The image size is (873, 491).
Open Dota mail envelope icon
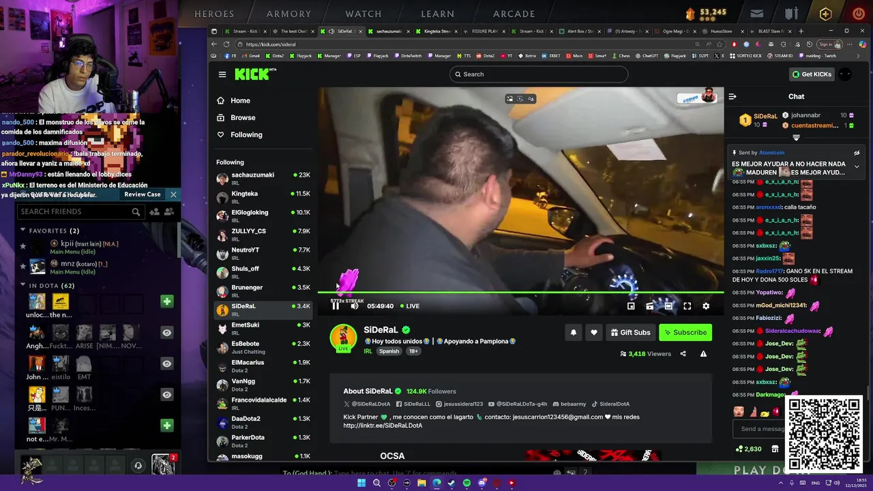(x=757, y=14)
